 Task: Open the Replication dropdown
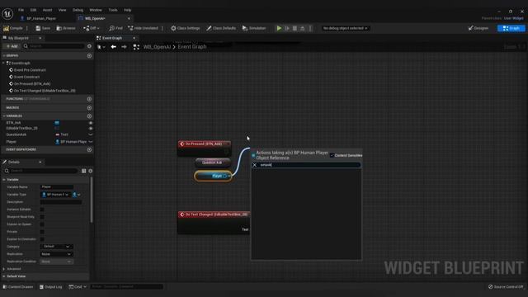[57, 254]
